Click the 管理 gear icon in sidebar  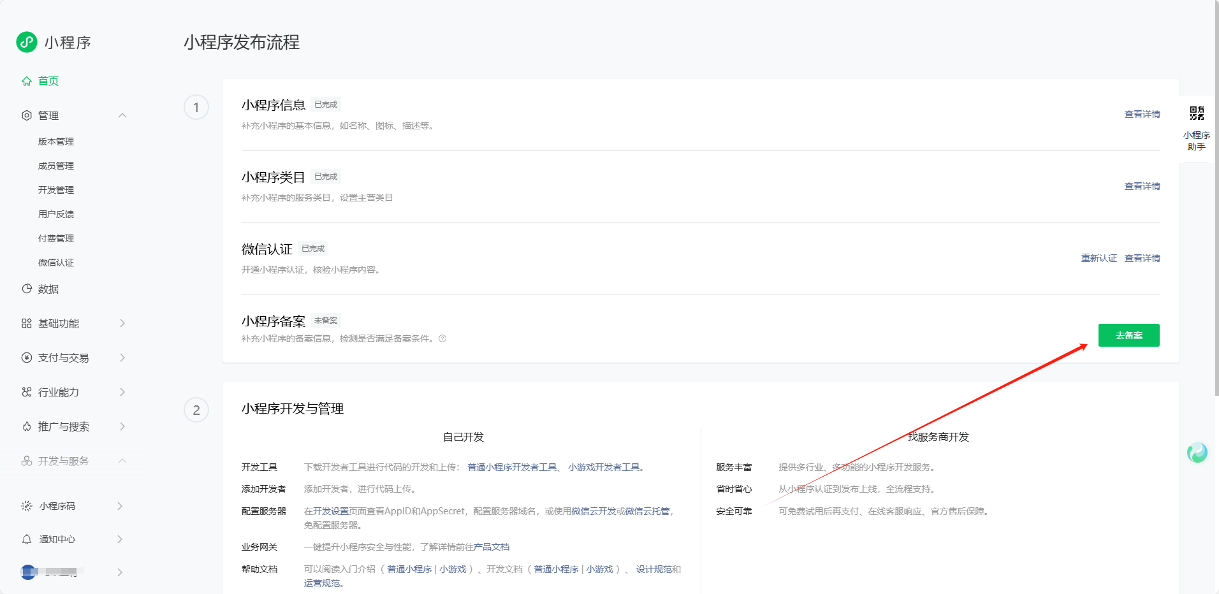tap(26, 115)
